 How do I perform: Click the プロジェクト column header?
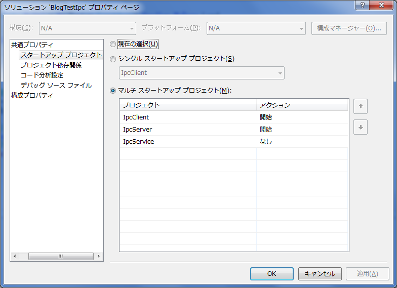pos(188,105)
